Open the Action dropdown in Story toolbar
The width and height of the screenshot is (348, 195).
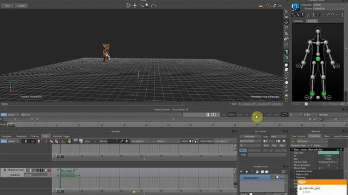[x=13, y=141]
